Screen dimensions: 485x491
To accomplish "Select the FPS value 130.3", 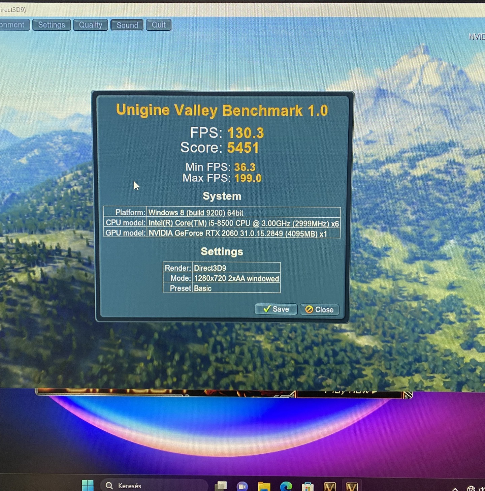I will (x=246, y=133).
